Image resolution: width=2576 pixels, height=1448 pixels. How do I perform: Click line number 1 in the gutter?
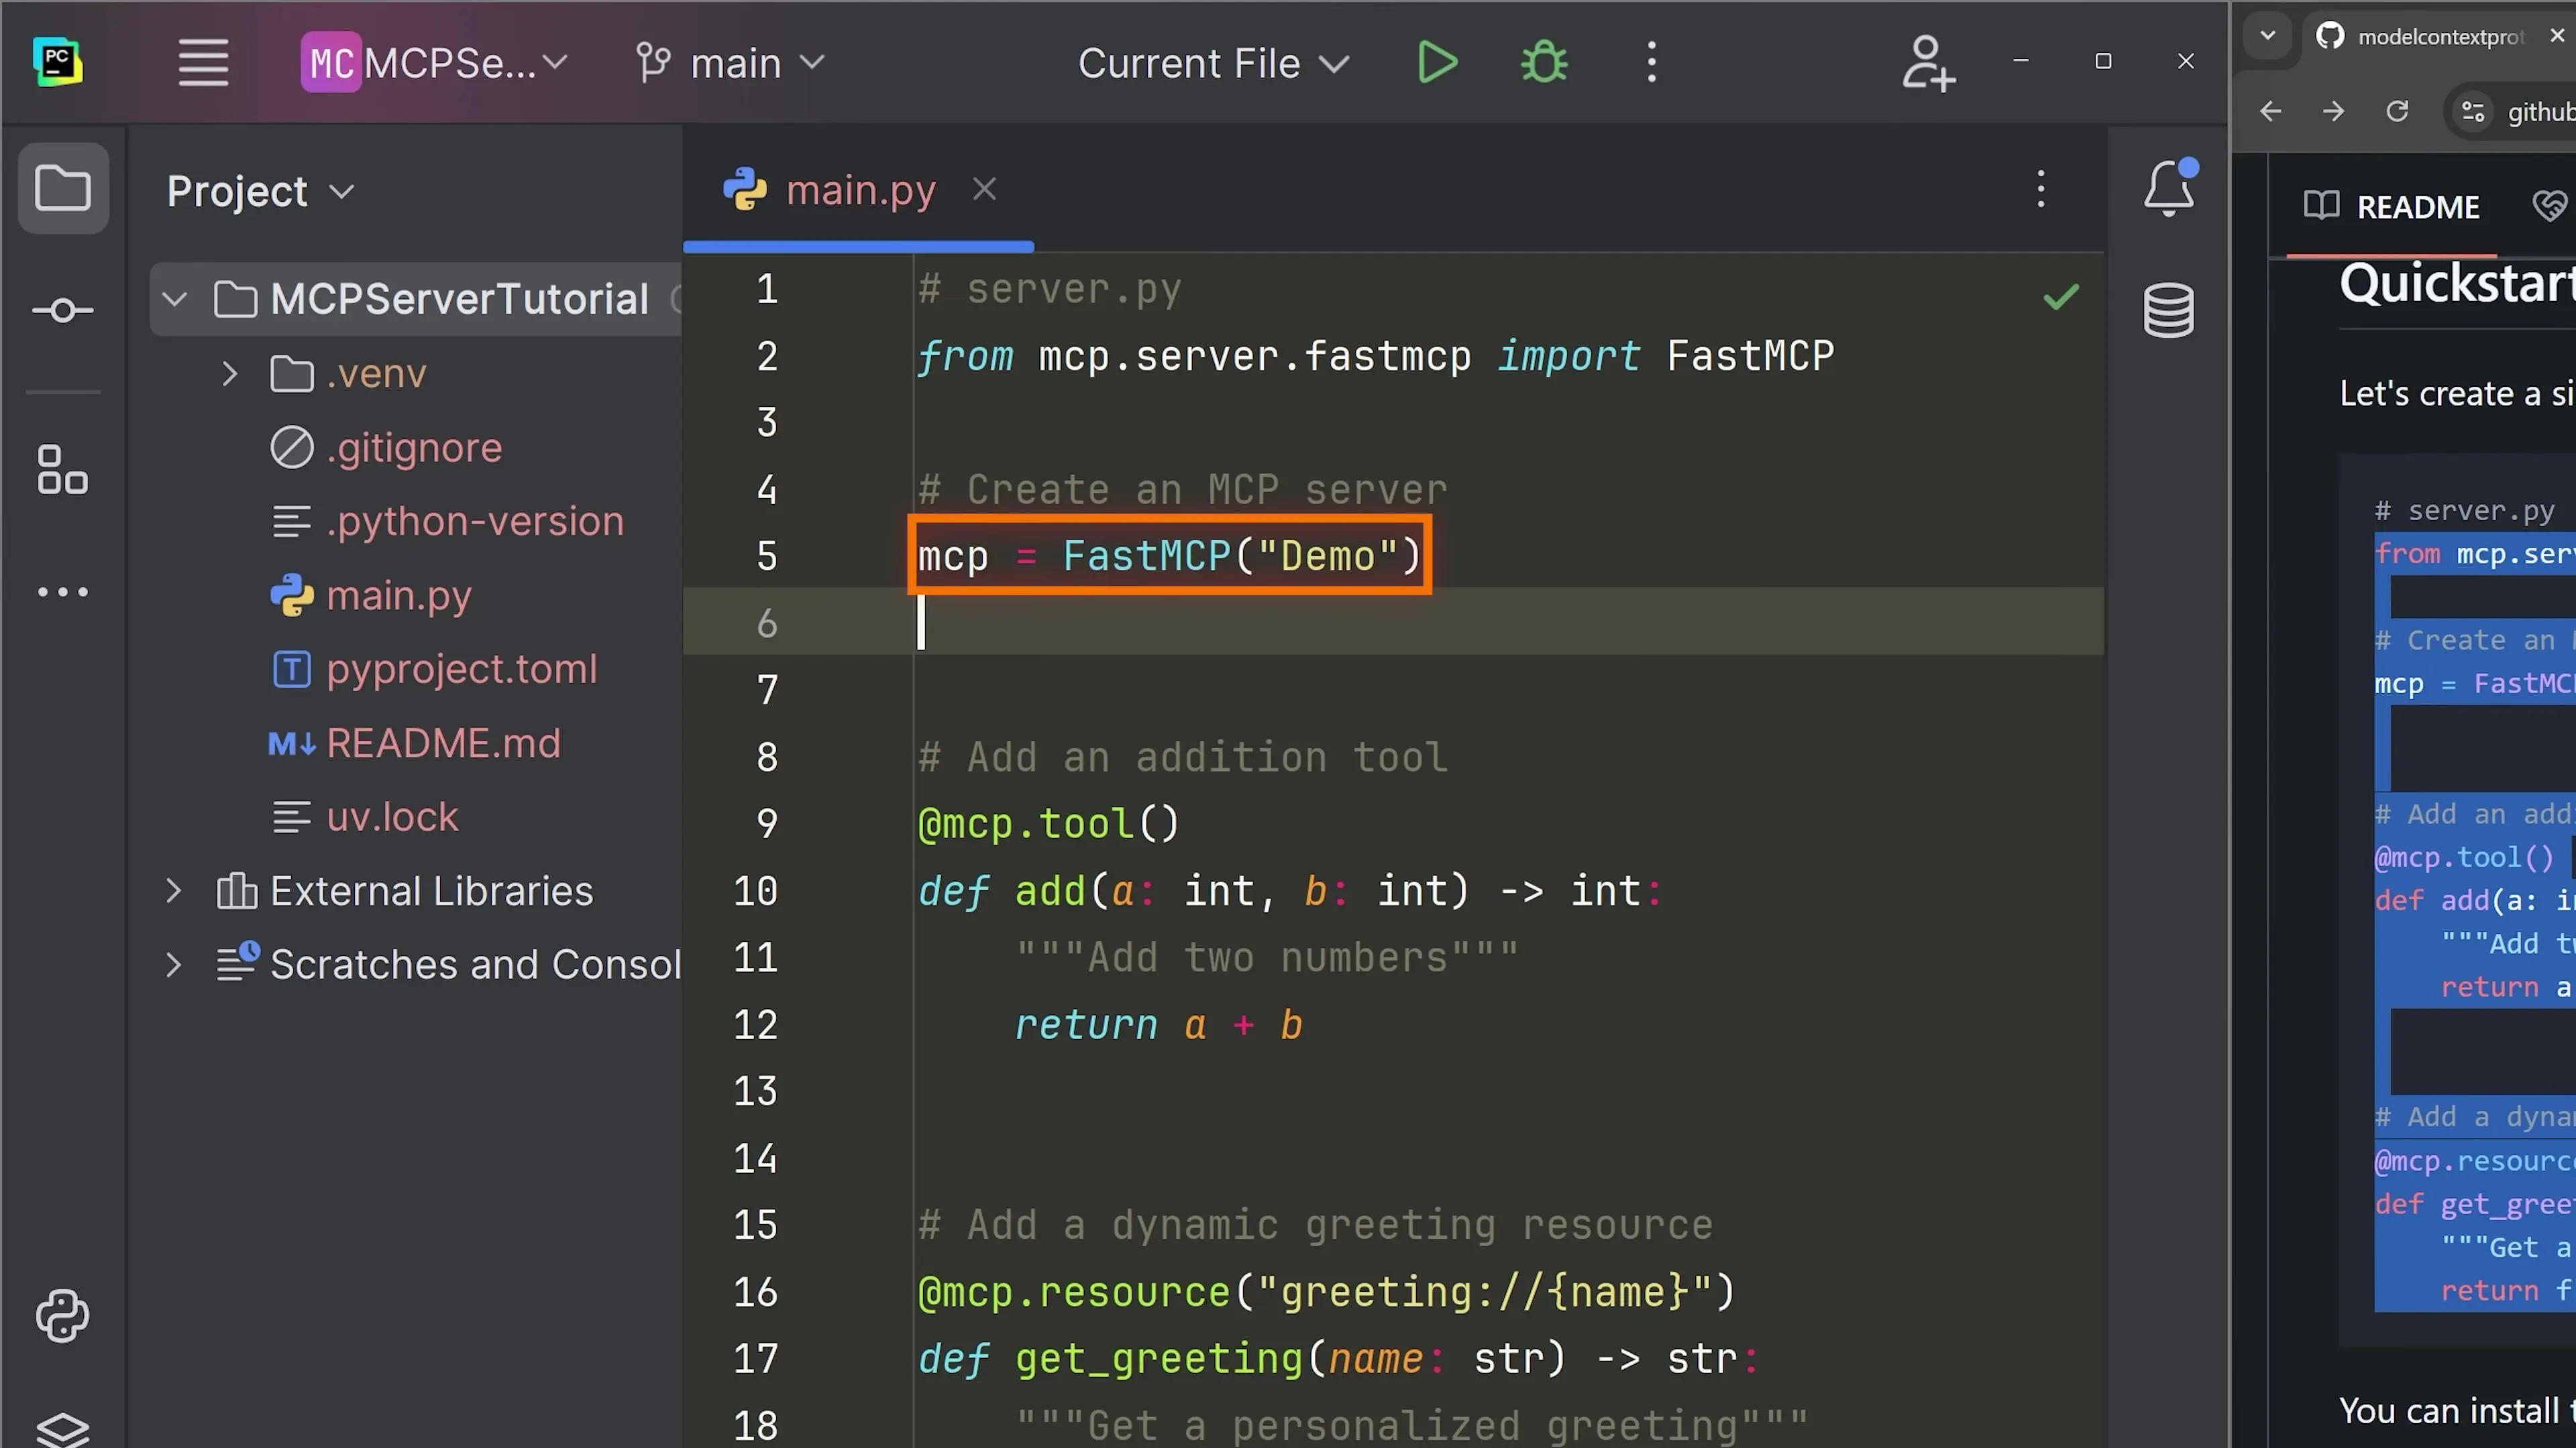click(x=767, y=289)
